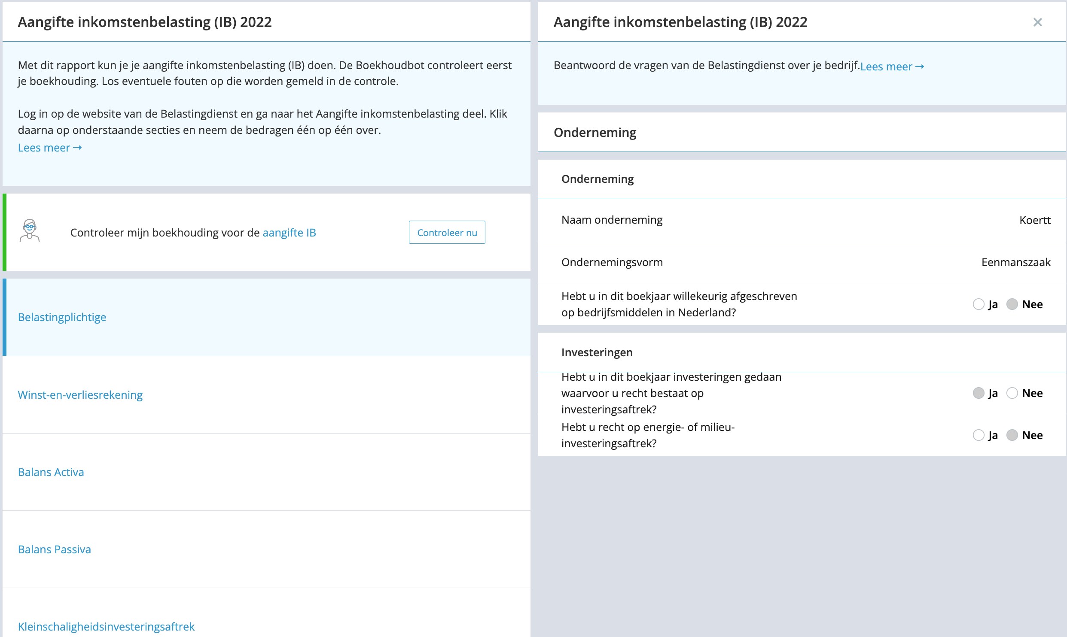This screenshot has height=637, width=1067.
Task: Open the aangifte IB link
Action: (289, 233)
